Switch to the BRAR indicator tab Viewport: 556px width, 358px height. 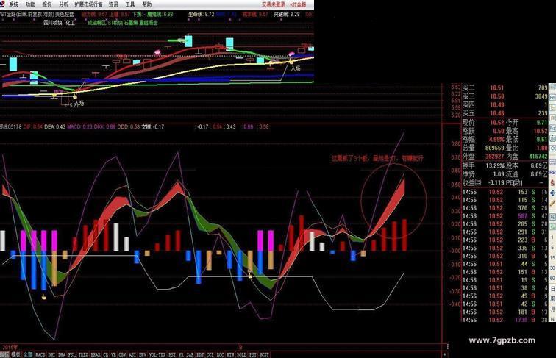[x=96, y=354]
